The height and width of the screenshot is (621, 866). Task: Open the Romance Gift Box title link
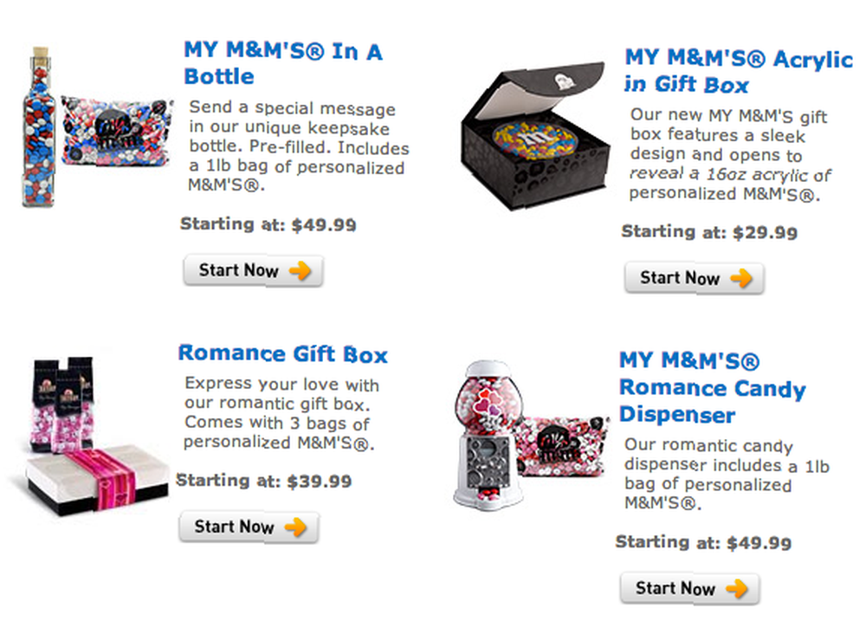pos(283,353)
